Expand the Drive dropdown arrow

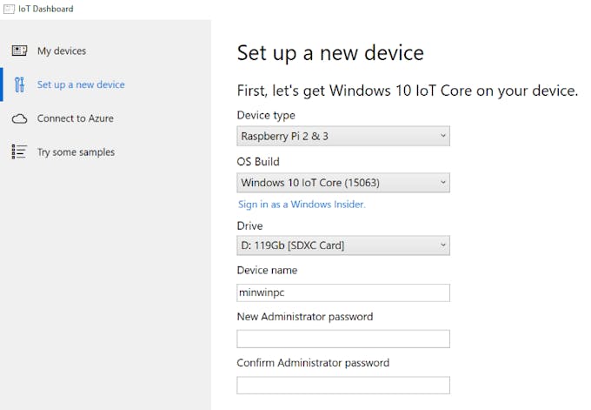443,245
